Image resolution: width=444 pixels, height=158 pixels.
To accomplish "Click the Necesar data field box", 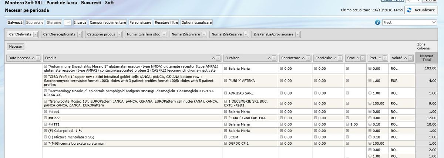I will tap(16, 47).
